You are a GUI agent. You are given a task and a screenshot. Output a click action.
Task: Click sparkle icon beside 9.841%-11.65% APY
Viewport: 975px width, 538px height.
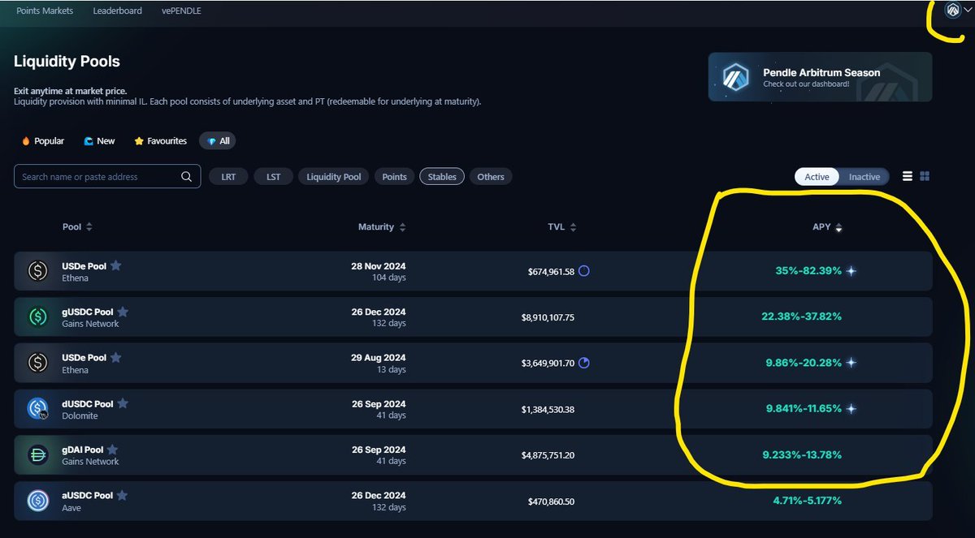tap(851, 409)
